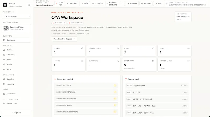Click the Attention needed warning icon
Image resolution: width=210 pixels, height=117 pixels.
click(55, 79)
